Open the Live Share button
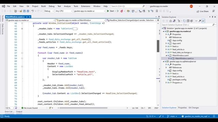This screenshot has width=218, height=122. [202, 11]
